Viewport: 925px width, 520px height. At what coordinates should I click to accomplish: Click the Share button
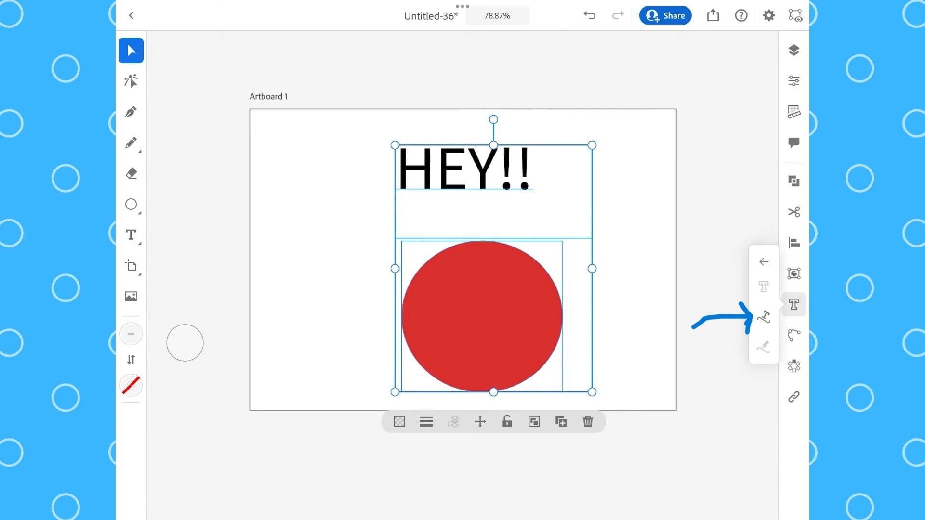coord(665,15)
